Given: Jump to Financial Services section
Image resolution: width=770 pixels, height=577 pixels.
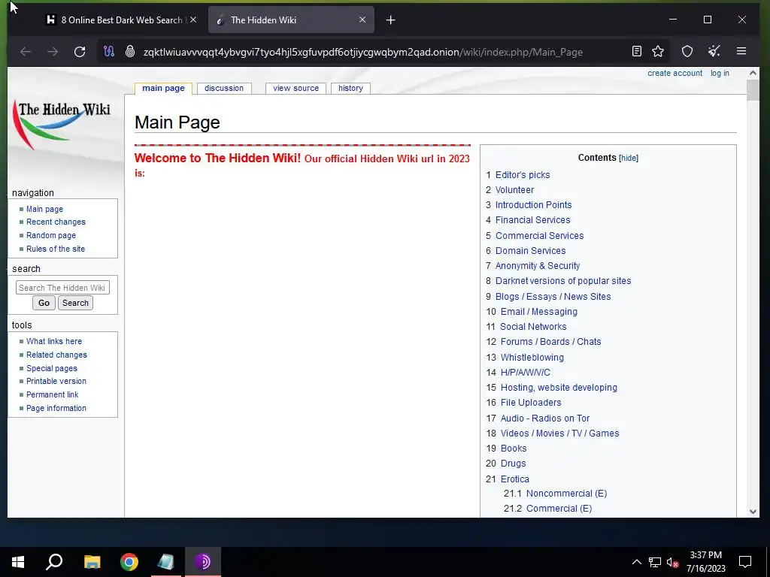Looking at the screenshot, I should coord(533,220).
